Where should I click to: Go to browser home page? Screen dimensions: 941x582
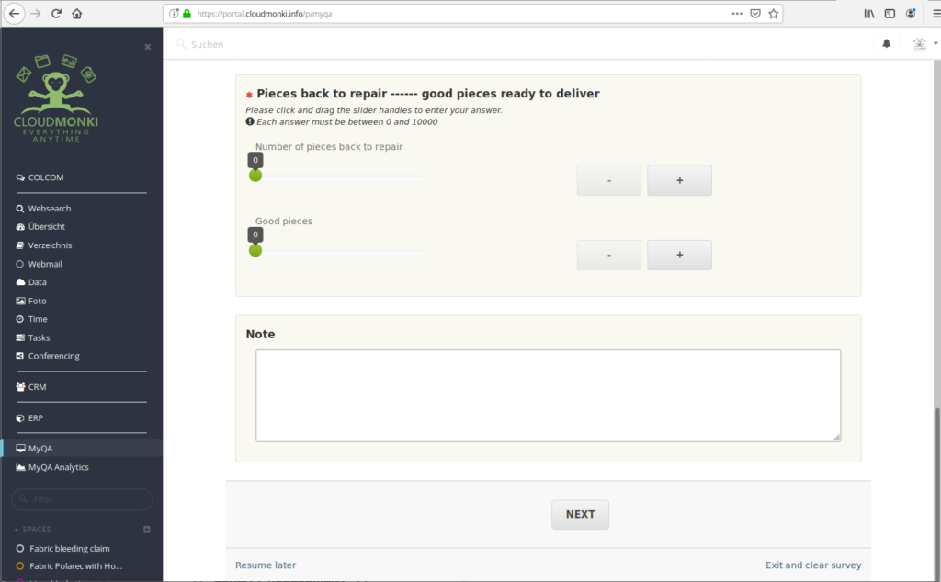[77, 14]
